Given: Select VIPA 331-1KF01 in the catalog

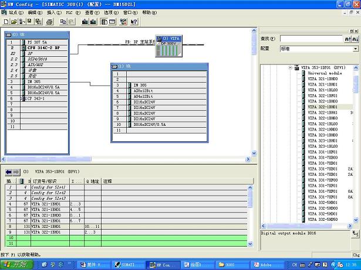Looking at the screenshot, I should pyautogui.click(x=322, y=152).
